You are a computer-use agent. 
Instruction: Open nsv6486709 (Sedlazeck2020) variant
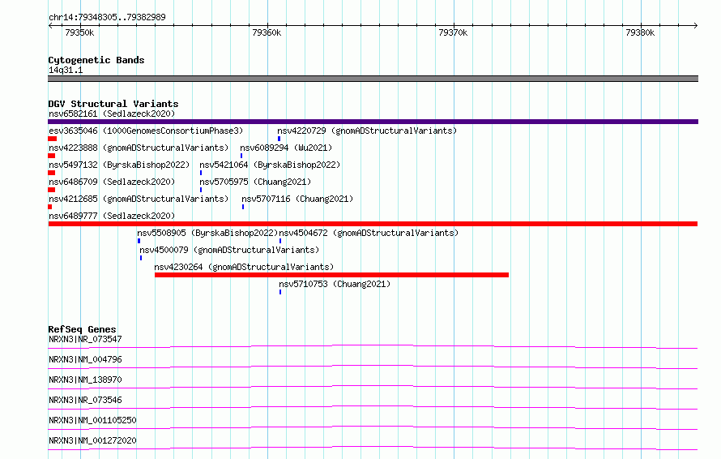coord(112,182)
